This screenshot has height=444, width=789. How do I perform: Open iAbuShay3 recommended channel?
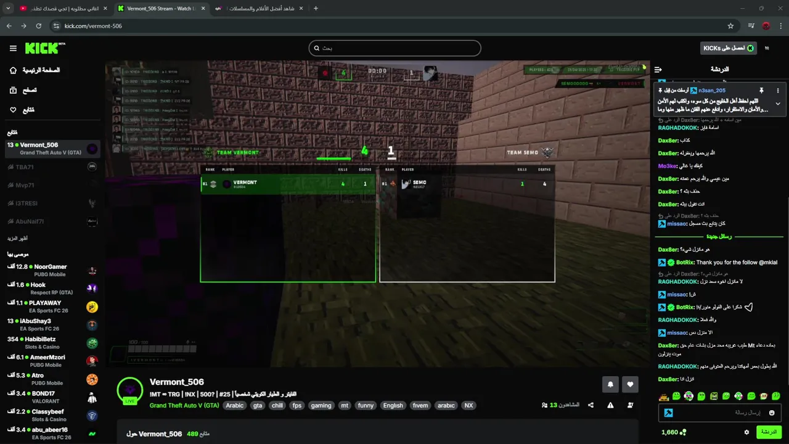[x=52, y=324]
